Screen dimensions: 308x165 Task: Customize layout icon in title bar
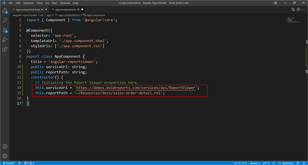(276, 3)
